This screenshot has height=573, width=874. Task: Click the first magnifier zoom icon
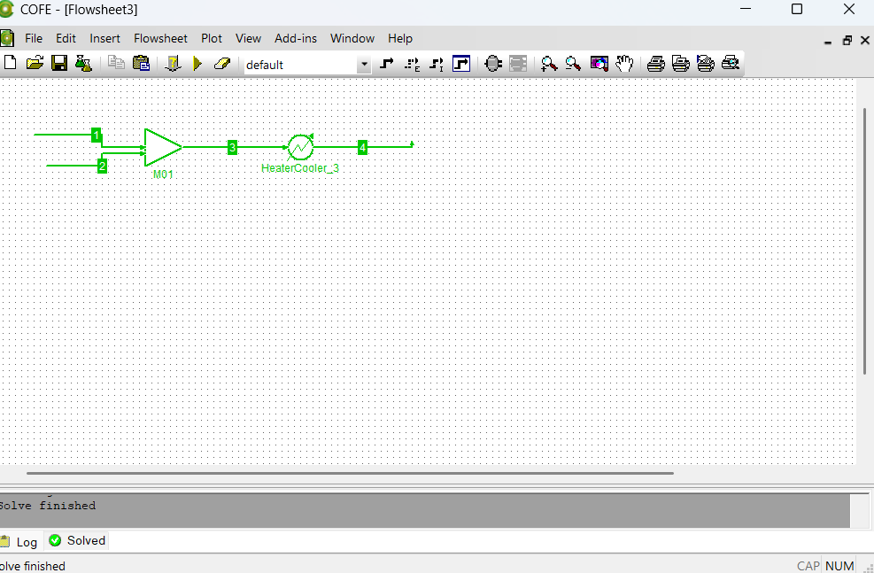coord(549,64)
